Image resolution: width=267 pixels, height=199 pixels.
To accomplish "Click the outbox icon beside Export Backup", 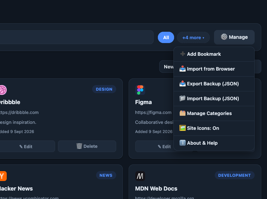I will pyautogui.click(x=183, y=84).
